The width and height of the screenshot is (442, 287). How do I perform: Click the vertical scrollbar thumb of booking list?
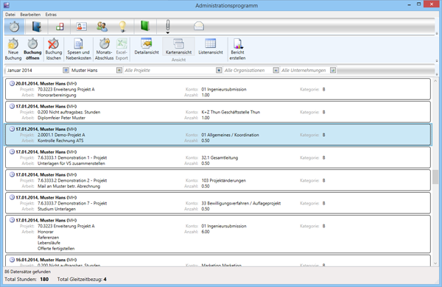click(435, 177)
